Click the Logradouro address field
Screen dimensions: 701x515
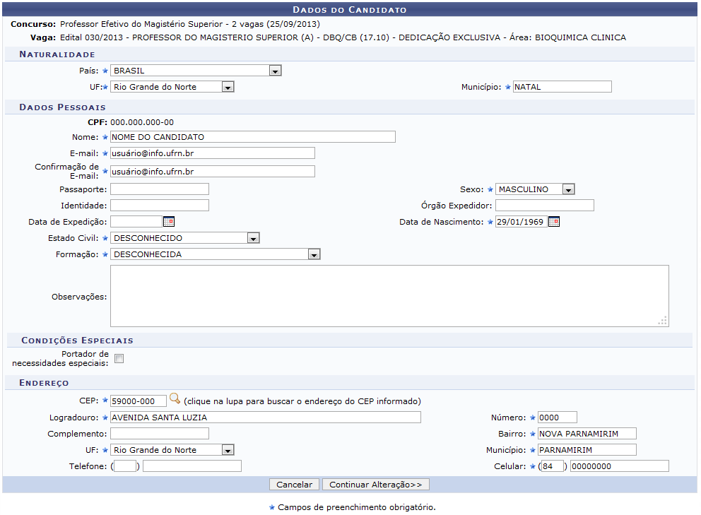click(265, 417)
